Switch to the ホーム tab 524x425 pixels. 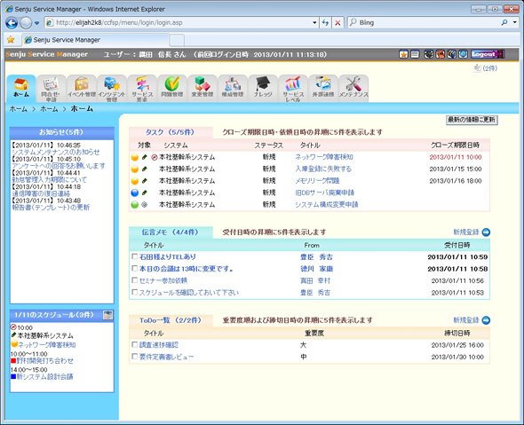21,88
